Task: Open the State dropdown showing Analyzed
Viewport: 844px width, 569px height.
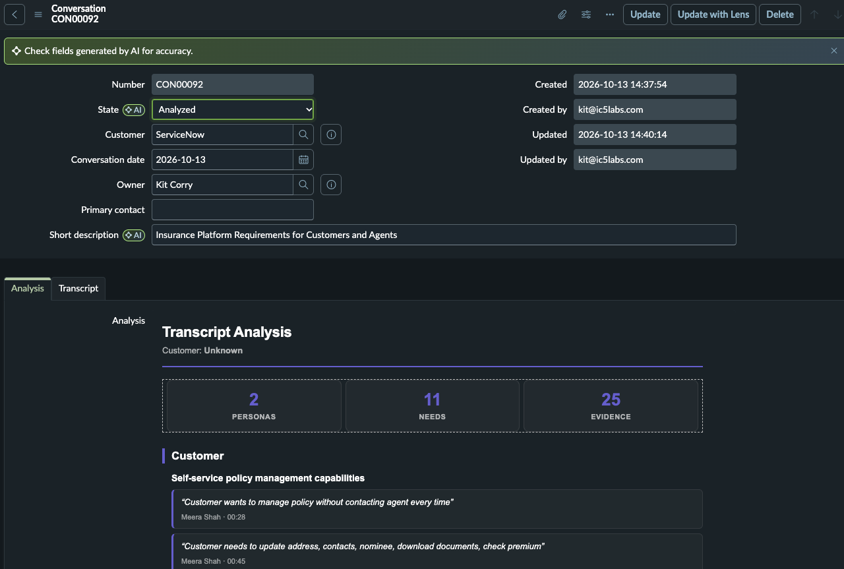Action: tap(233, 109)
